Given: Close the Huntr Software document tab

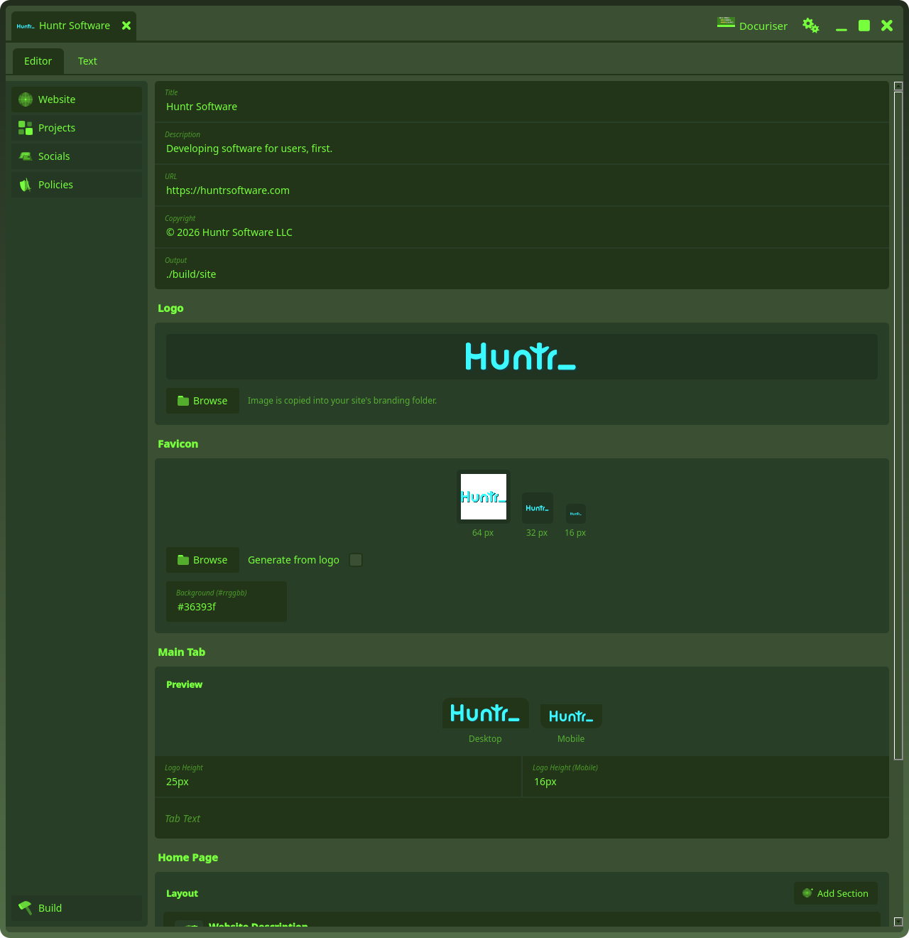Looking at the screenshot, I should pyautogui.click(x=126, y=26).
